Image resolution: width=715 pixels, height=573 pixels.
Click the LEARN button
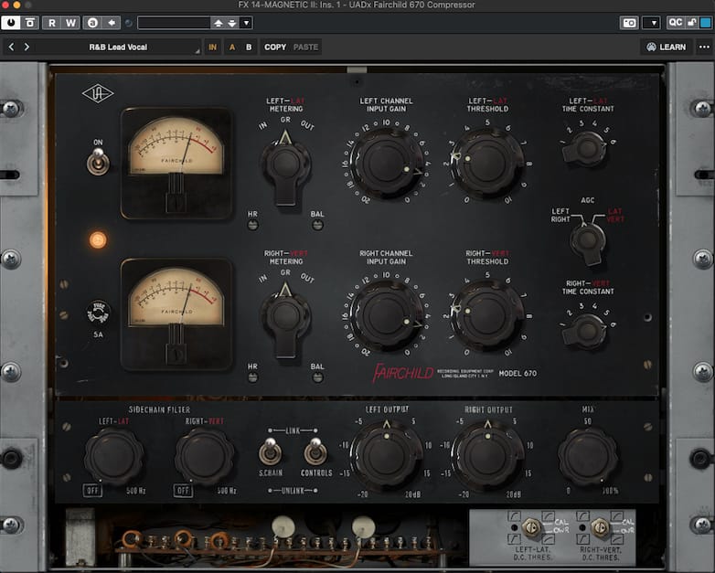point(667,47)
